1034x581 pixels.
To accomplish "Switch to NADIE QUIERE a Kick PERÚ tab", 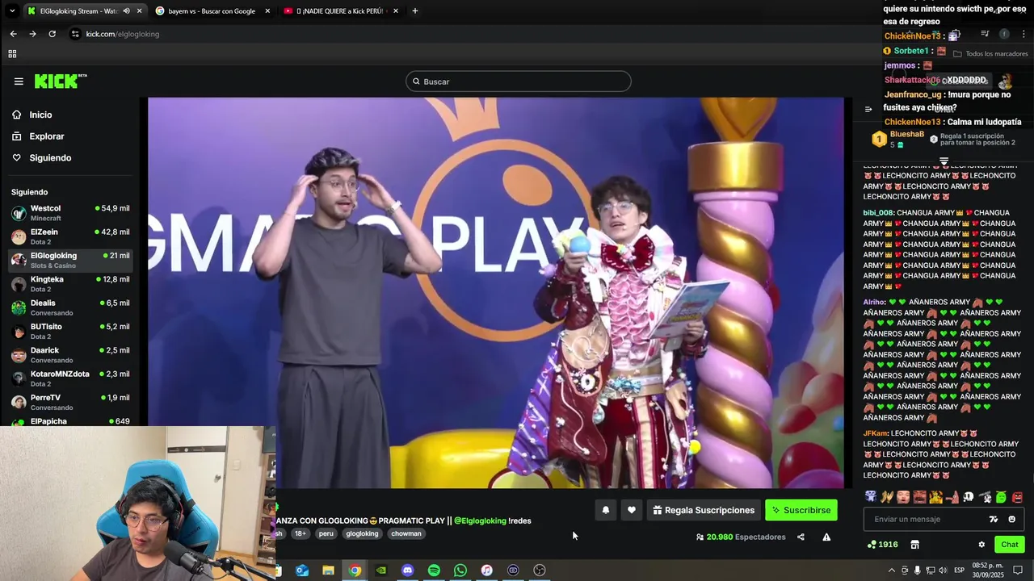I will [x=340, y=11].
